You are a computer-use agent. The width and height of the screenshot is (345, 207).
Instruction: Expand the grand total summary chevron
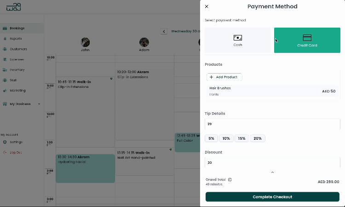click(x=272, y=172)
